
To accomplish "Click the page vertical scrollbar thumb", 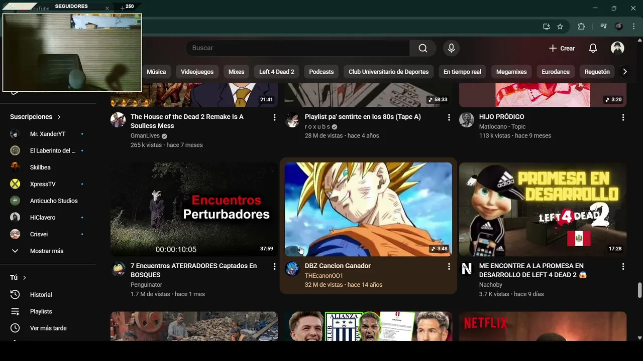I will point(639,290).
